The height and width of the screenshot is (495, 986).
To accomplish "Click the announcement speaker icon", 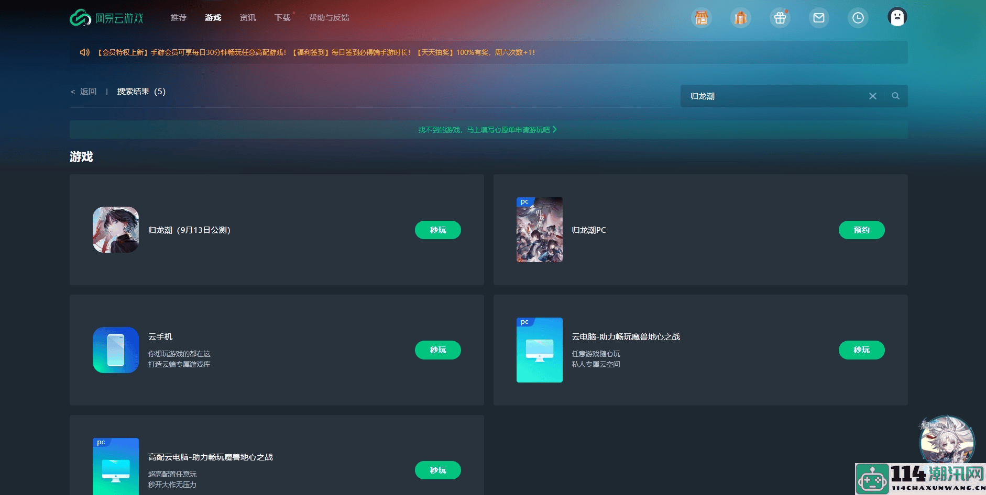I will point(85,52).
